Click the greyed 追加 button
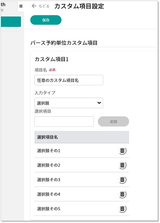This screenshot has height=223, width=160. [x=113, y=122]
